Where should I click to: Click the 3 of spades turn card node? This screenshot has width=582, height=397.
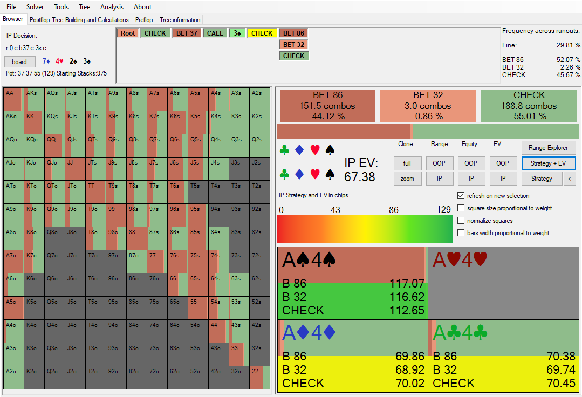pyautogui.click(x=237, y=33)
